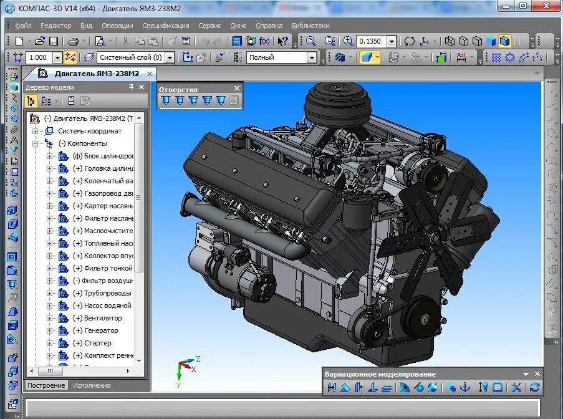Click the Rebuild icon in Variational modeling panel
The width and height of the screenshot is (563, 419).
(x=535, y=387)
